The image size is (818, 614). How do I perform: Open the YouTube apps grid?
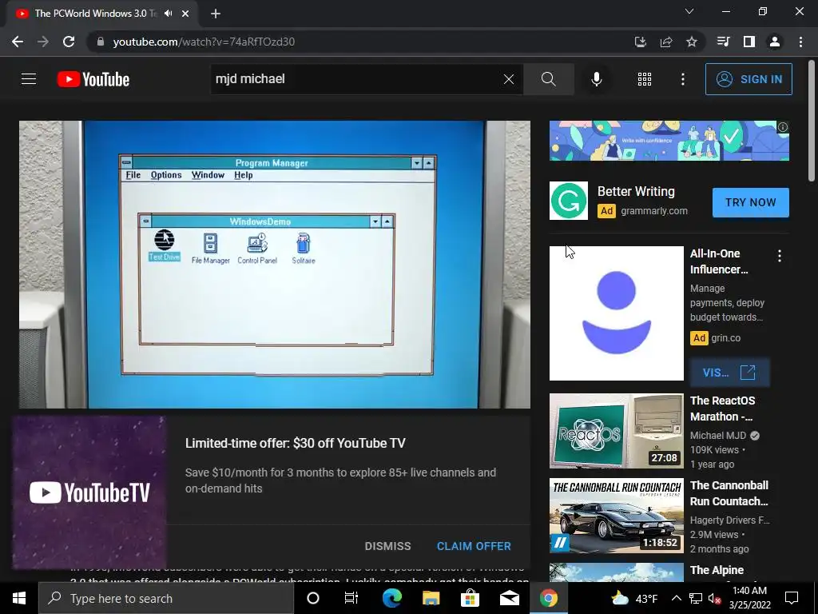[x=645, y=79]
